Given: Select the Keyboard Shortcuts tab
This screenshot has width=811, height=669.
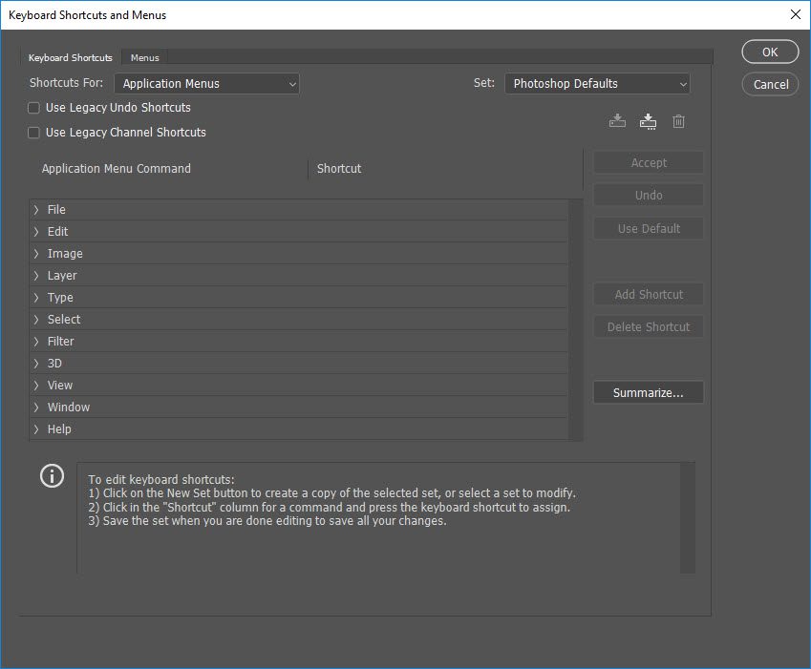Looking at the screenshot, I should pyautogui.click(x=70, y=57).
